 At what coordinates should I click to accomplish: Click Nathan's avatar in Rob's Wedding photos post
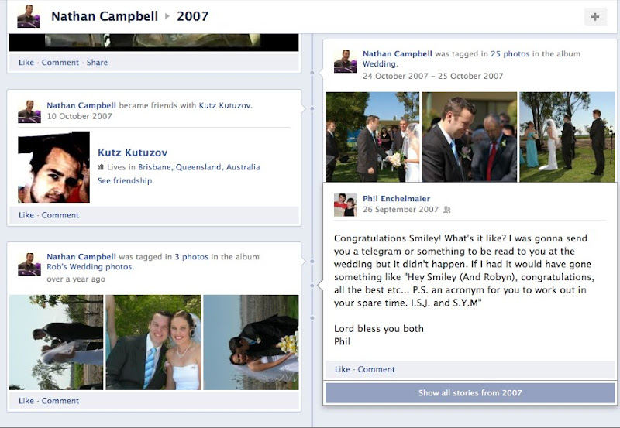point(29,264)
